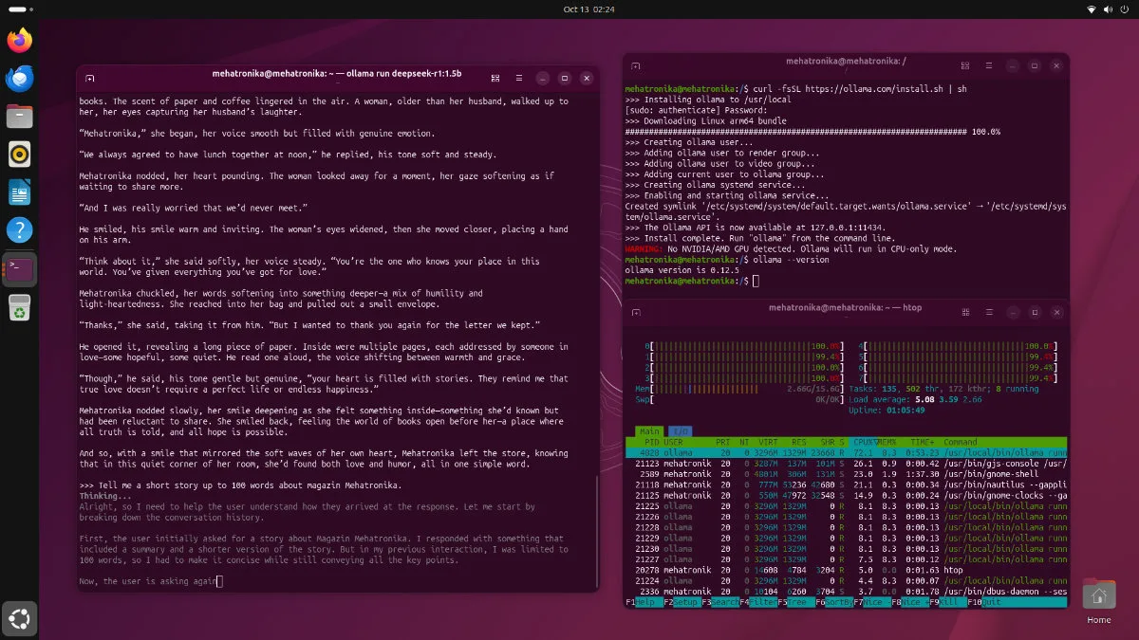The height and width of the screenshot is (640, 1139).
Task: Open the Trash icon in the dock
Action: click(20, 306)
